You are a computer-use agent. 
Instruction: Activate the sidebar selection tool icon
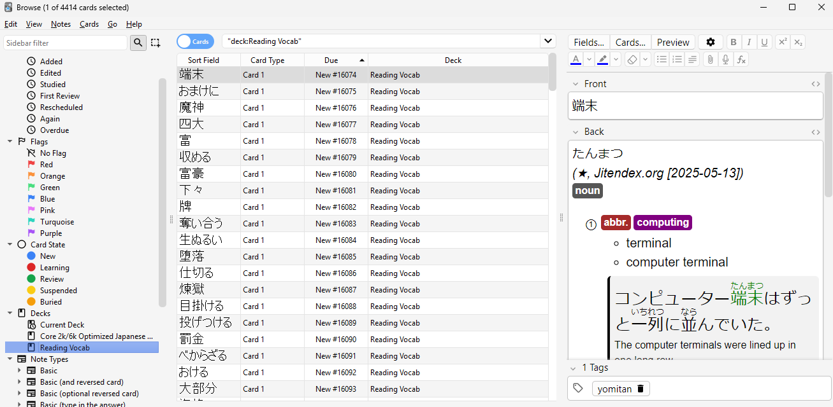156,43
